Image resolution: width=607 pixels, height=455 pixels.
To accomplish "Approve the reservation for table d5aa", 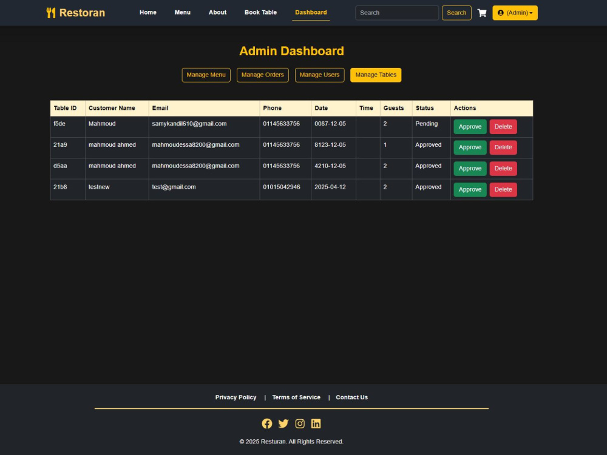I will coord(470,169).
